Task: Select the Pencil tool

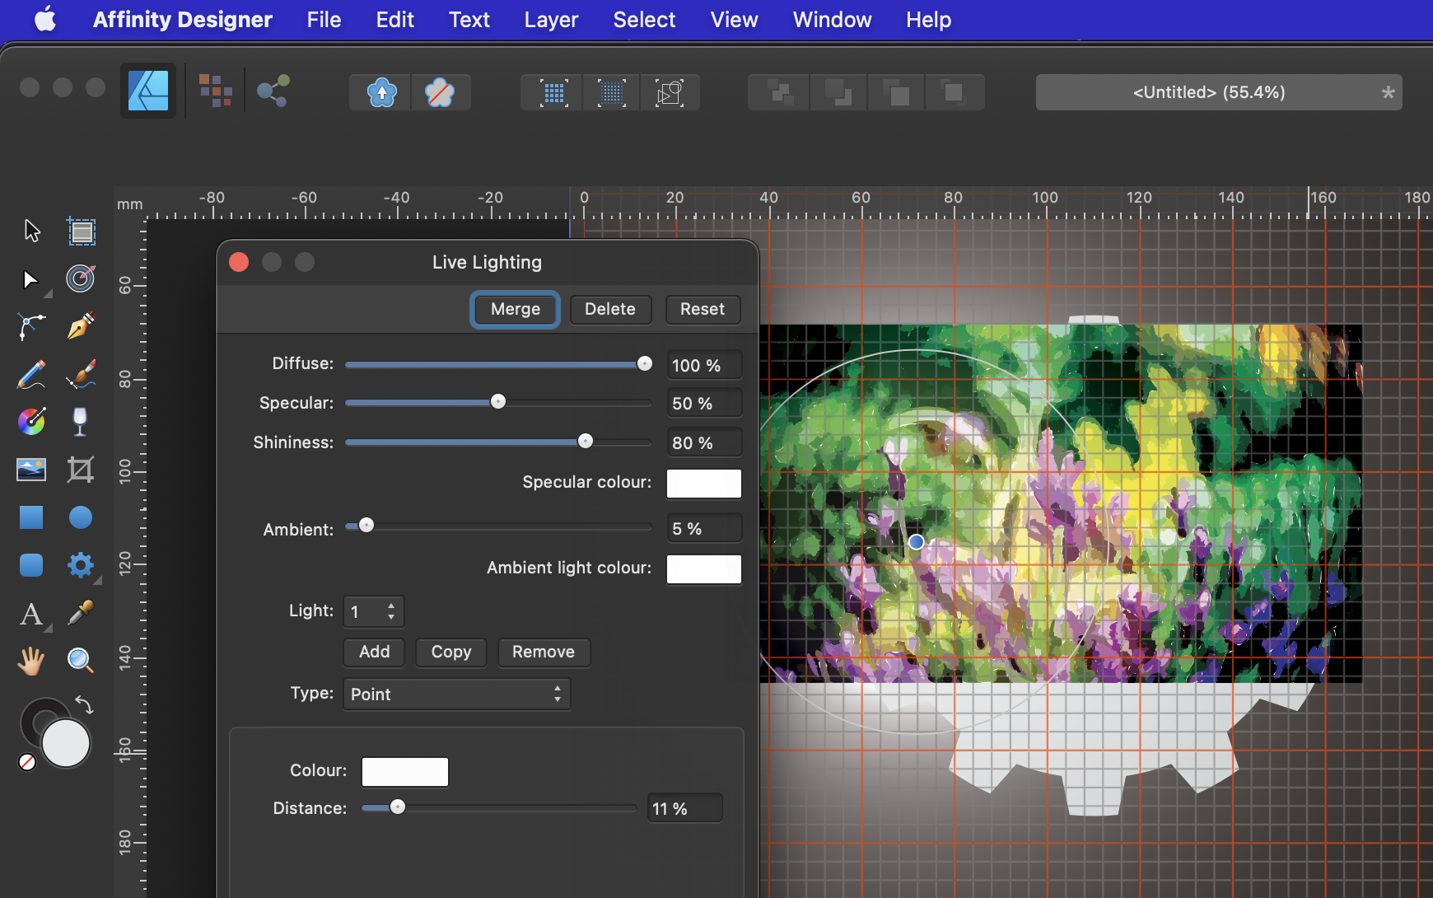Action: [31, 375]
